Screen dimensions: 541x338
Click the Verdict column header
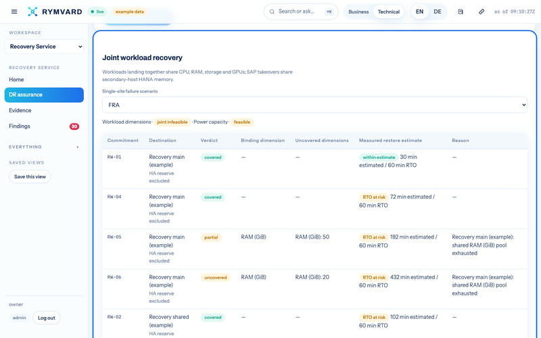click(209, 141)
